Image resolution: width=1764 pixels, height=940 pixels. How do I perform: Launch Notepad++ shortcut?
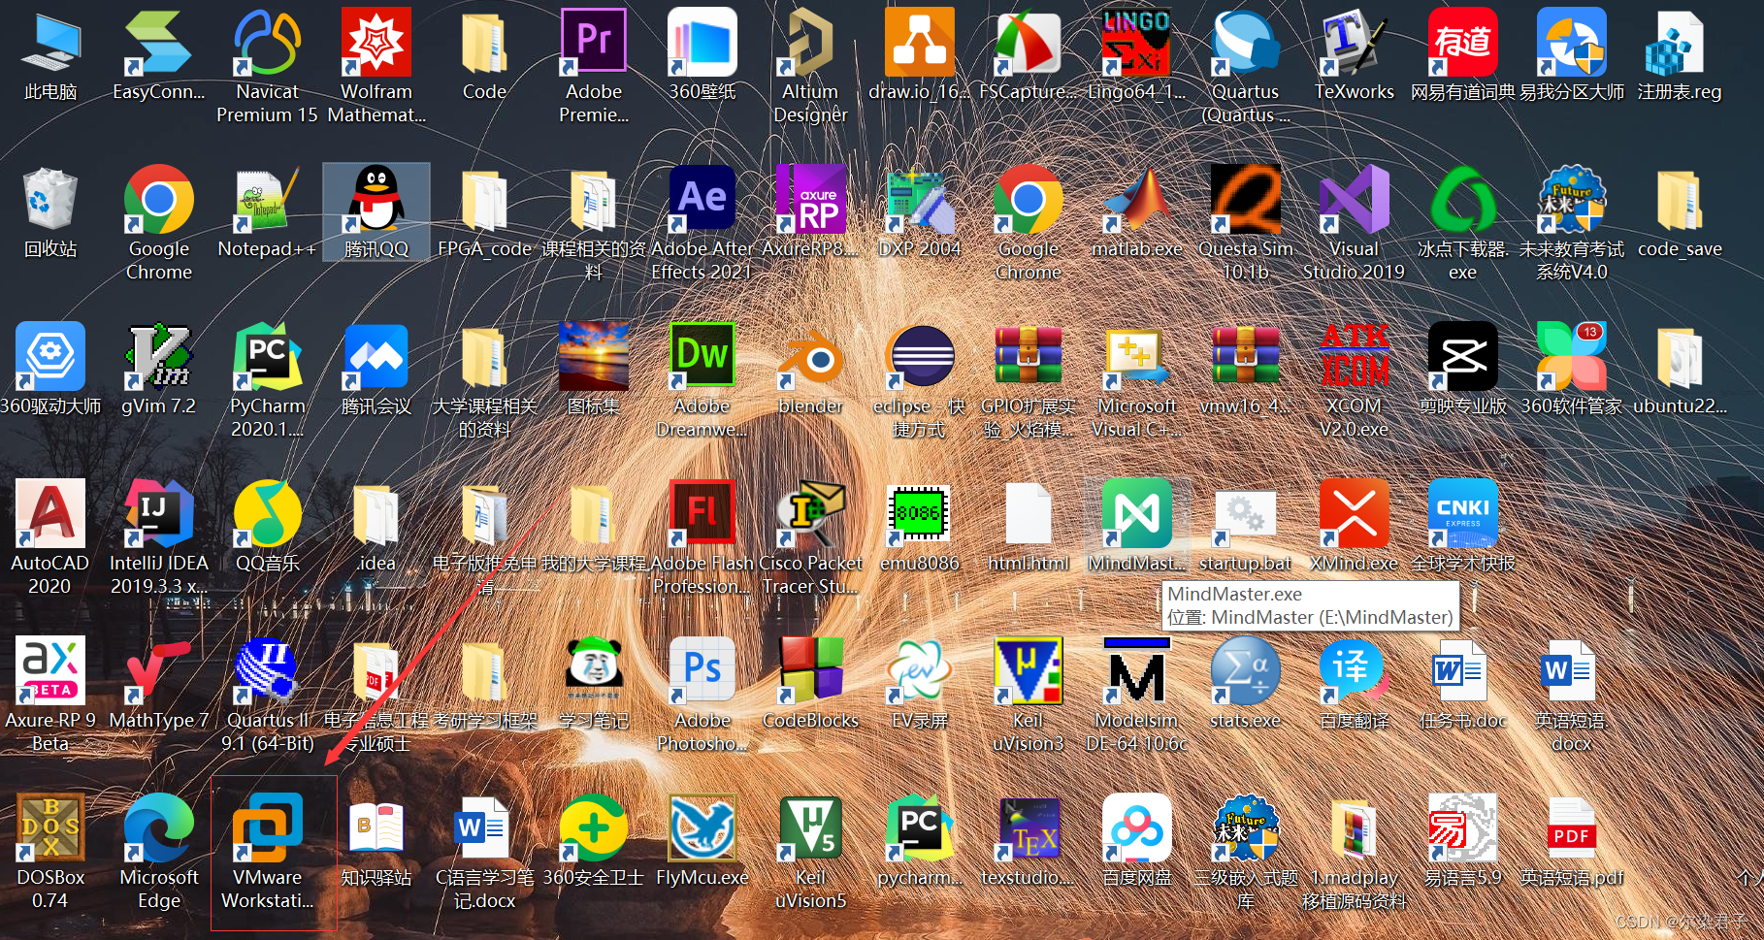point(268,199)
